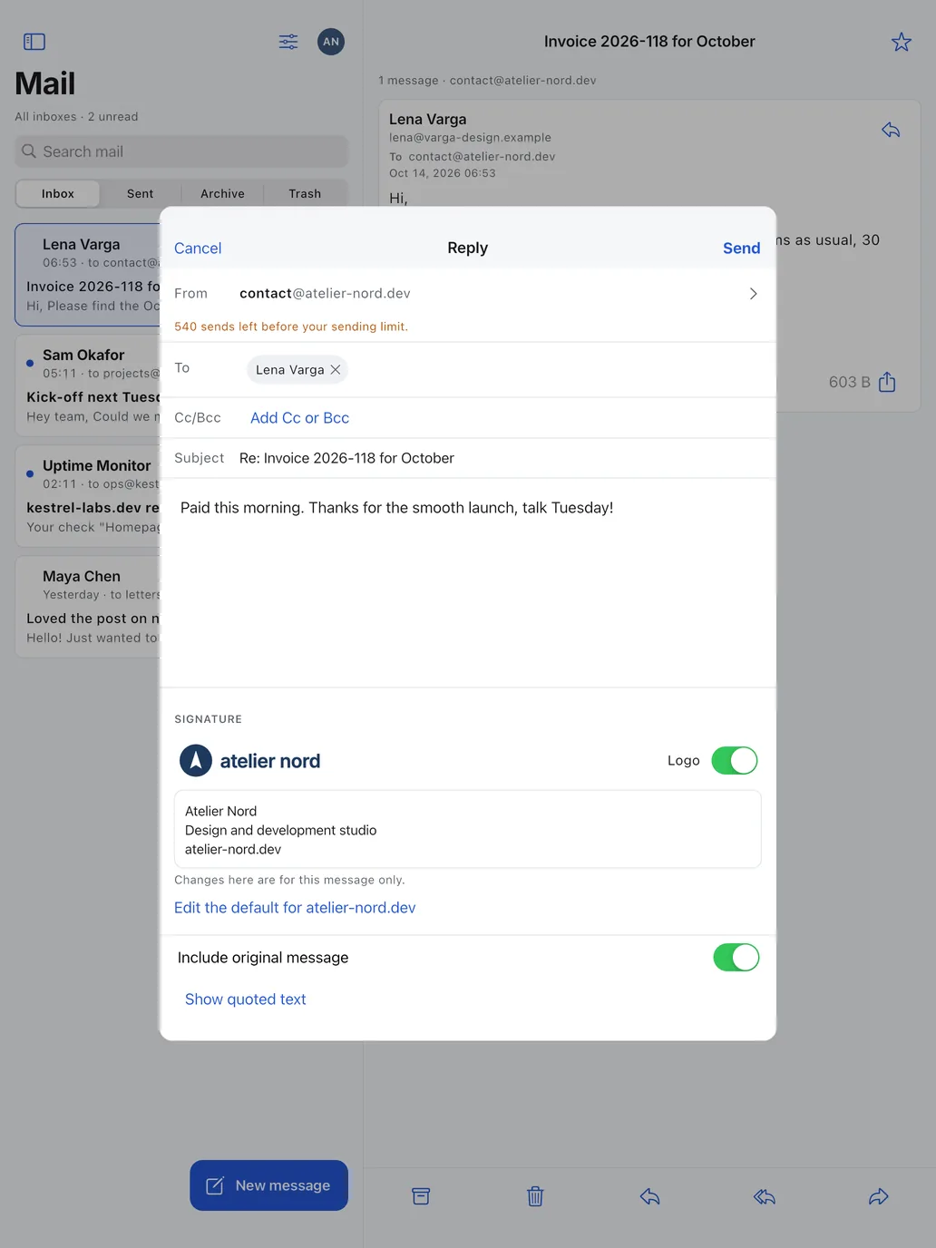Share the 603 B message attachment
Screen dimensions: 936x1248
click(887, 382)
